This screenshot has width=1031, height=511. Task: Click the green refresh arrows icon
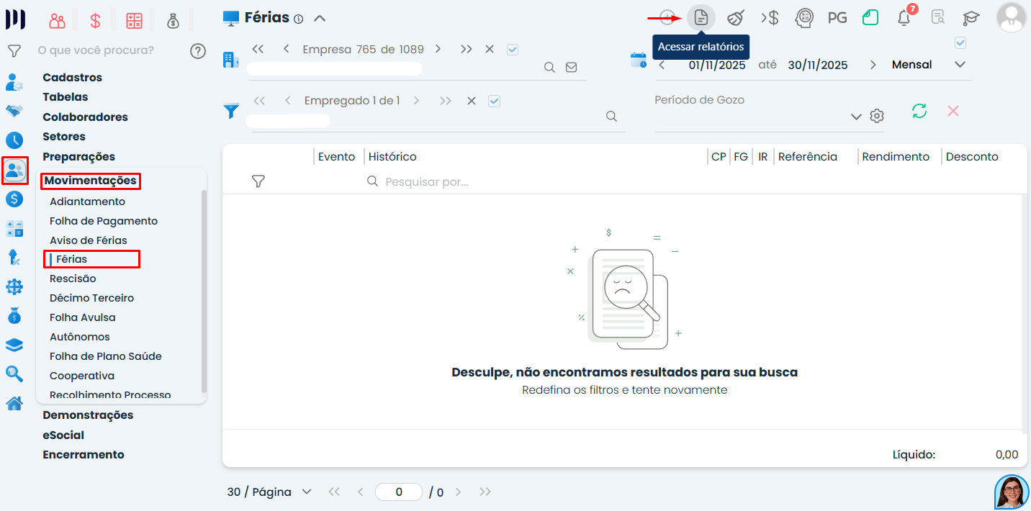pyautogui.click(x=919, y=111)
